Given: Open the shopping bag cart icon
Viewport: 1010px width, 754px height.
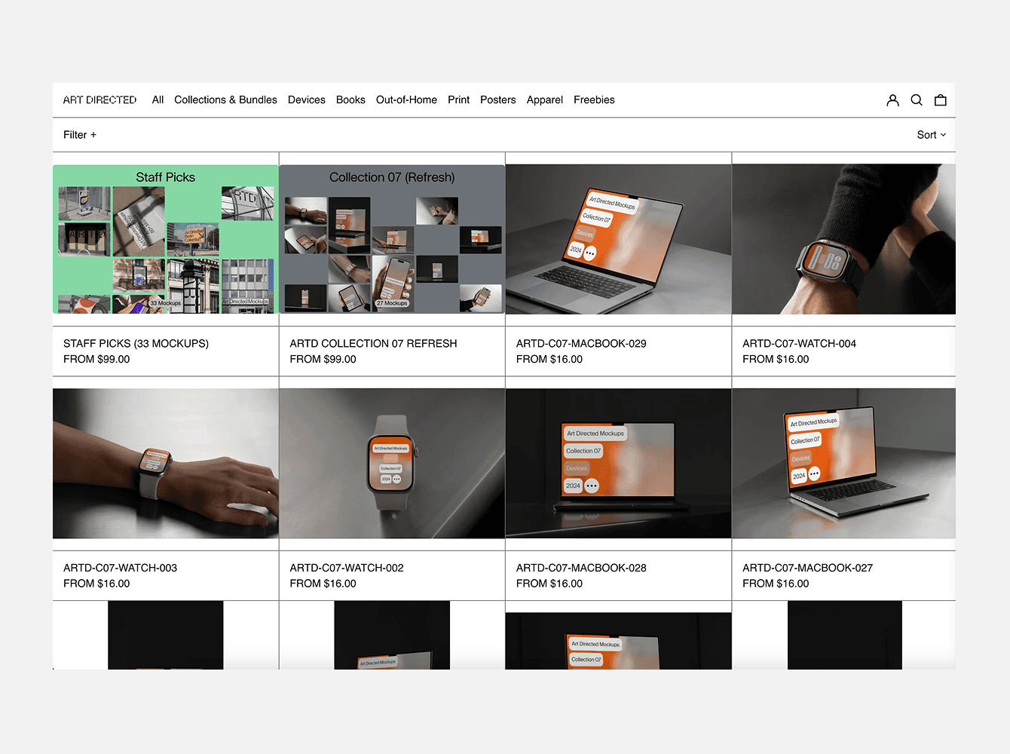Looking at the screenshot, I should coord(940,100).
